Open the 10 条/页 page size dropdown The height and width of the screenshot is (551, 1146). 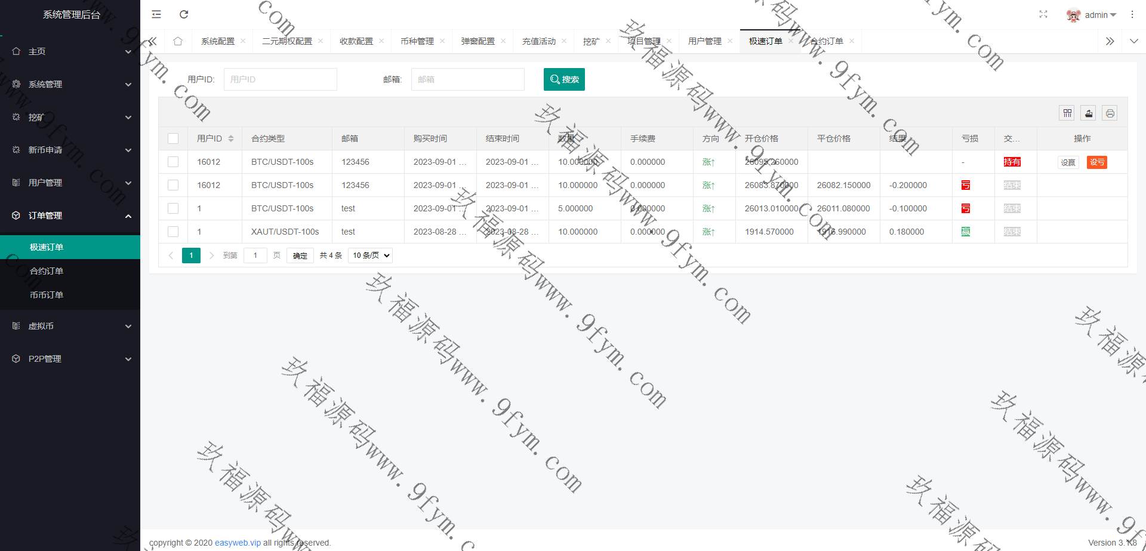click(x=370, y=256)
